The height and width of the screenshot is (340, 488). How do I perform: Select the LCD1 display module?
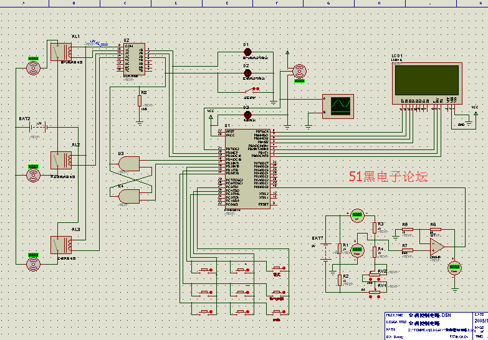pyautogui.click(x=426, y=83)
